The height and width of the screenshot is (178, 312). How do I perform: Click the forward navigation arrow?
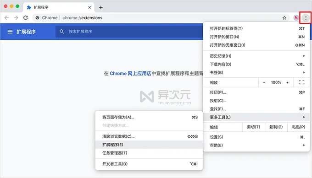pos(16,18)
